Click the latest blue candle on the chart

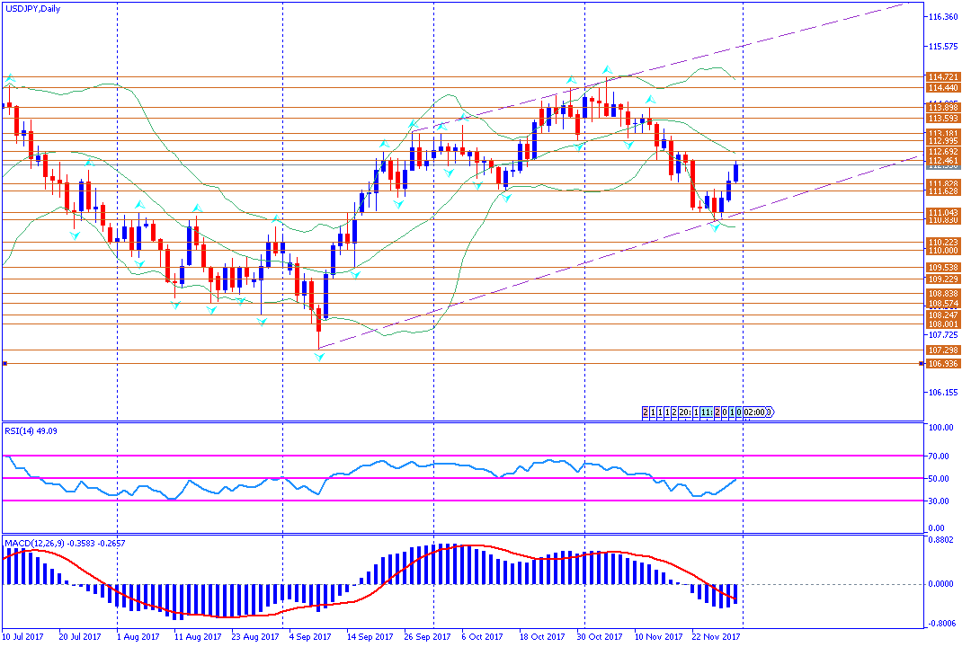pos(736,172)
